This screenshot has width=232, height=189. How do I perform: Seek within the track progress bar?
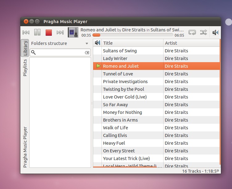pyautogui.click(x=133, y=35)
